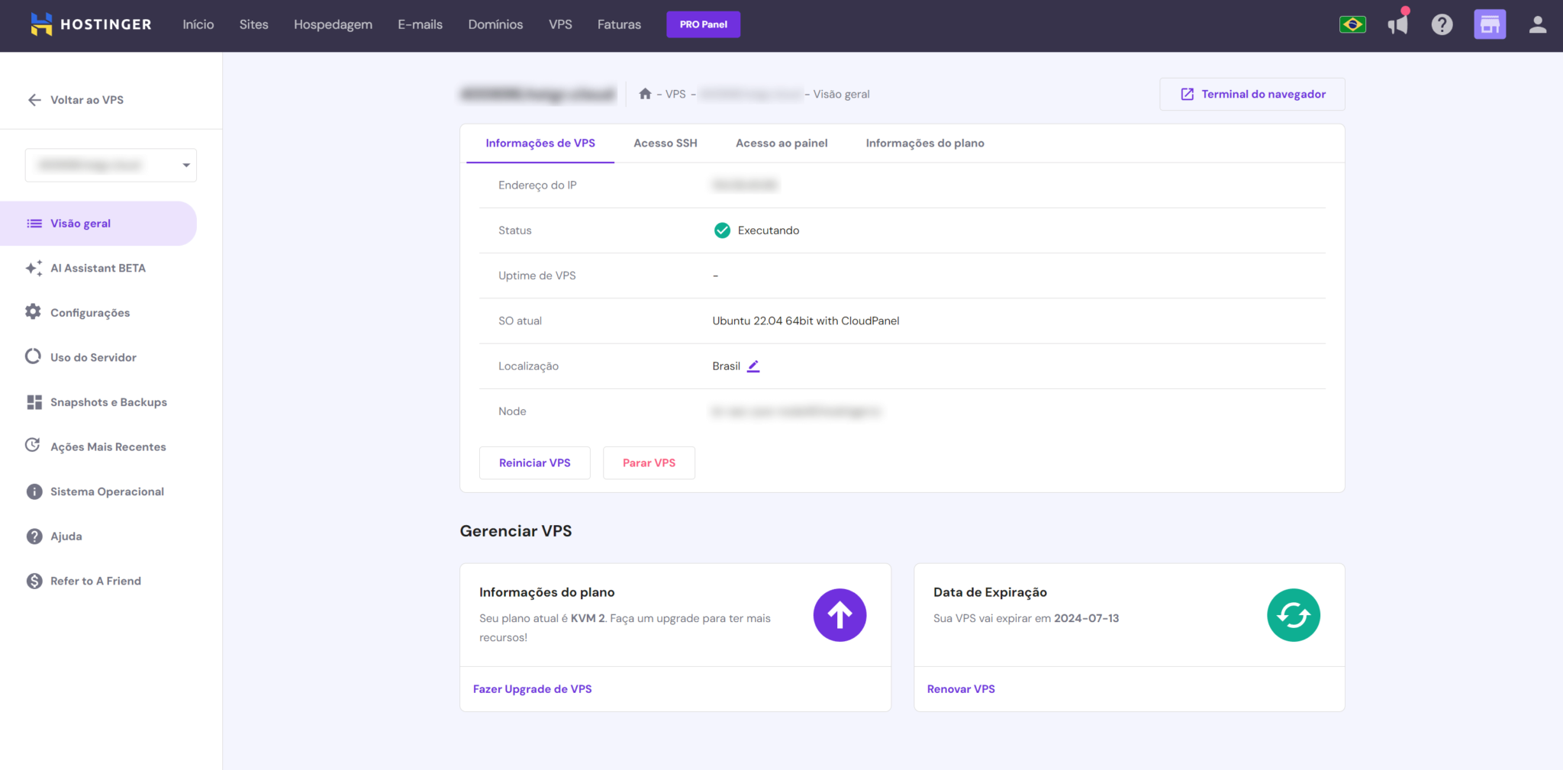Viewport: 1563px width, 770px height.
Task: Click the PRO Panel button
Action: [703, 24]
